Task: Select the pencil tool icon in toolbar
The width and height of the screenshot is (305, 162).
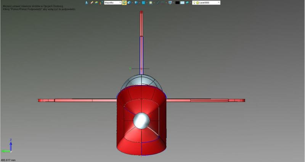Action: point(91,3)
